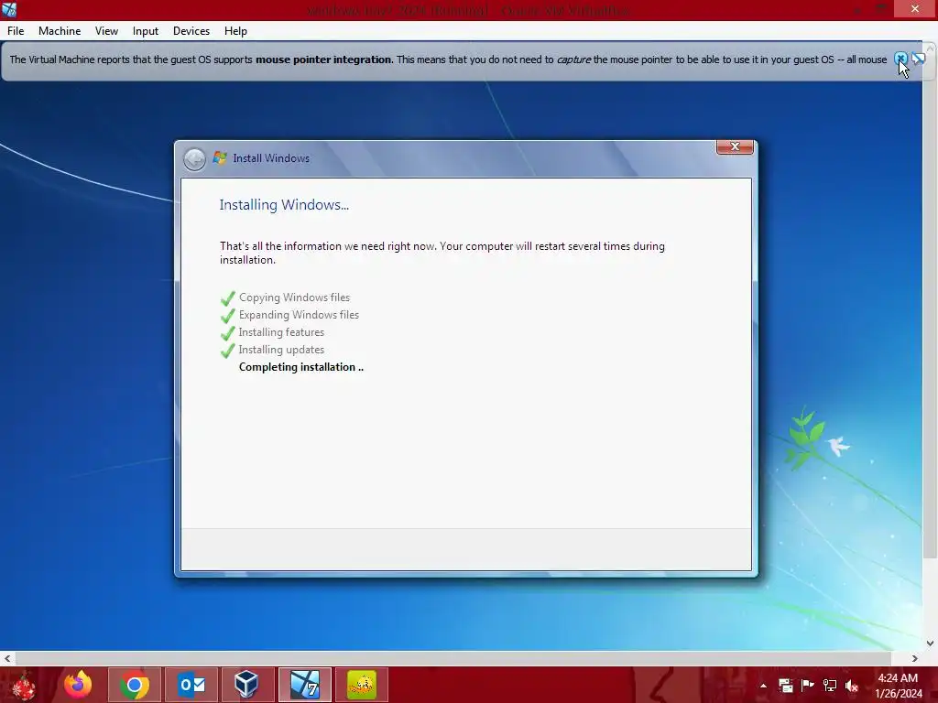Click the don't-show-again icon in the notification bar
This screenshot has width=938, height=703.
tap(918, 59)
